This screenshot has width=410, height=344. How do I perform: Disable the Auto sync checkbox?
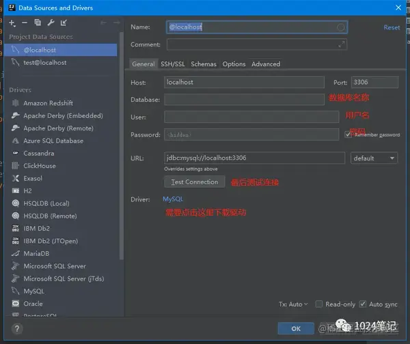click(x=362, y=304)
